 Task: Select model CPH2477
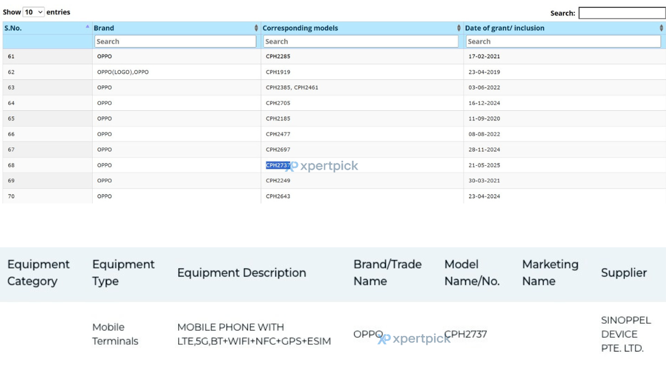coord(278,134)
